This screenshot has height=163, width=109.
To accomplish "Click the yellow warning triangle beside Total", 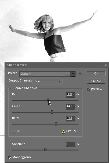I will 63,132.
